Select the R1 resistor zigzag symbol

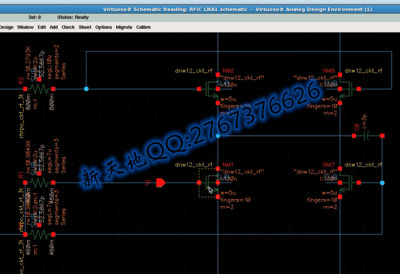coord(39,183)
